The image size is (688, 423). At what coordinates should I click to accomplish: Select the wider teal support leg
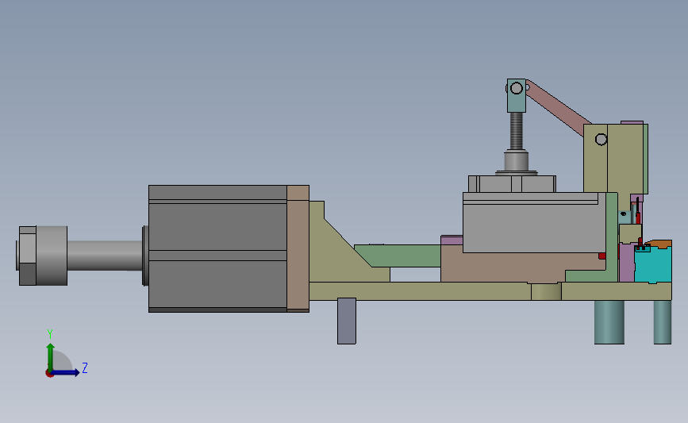click(609, 322)
